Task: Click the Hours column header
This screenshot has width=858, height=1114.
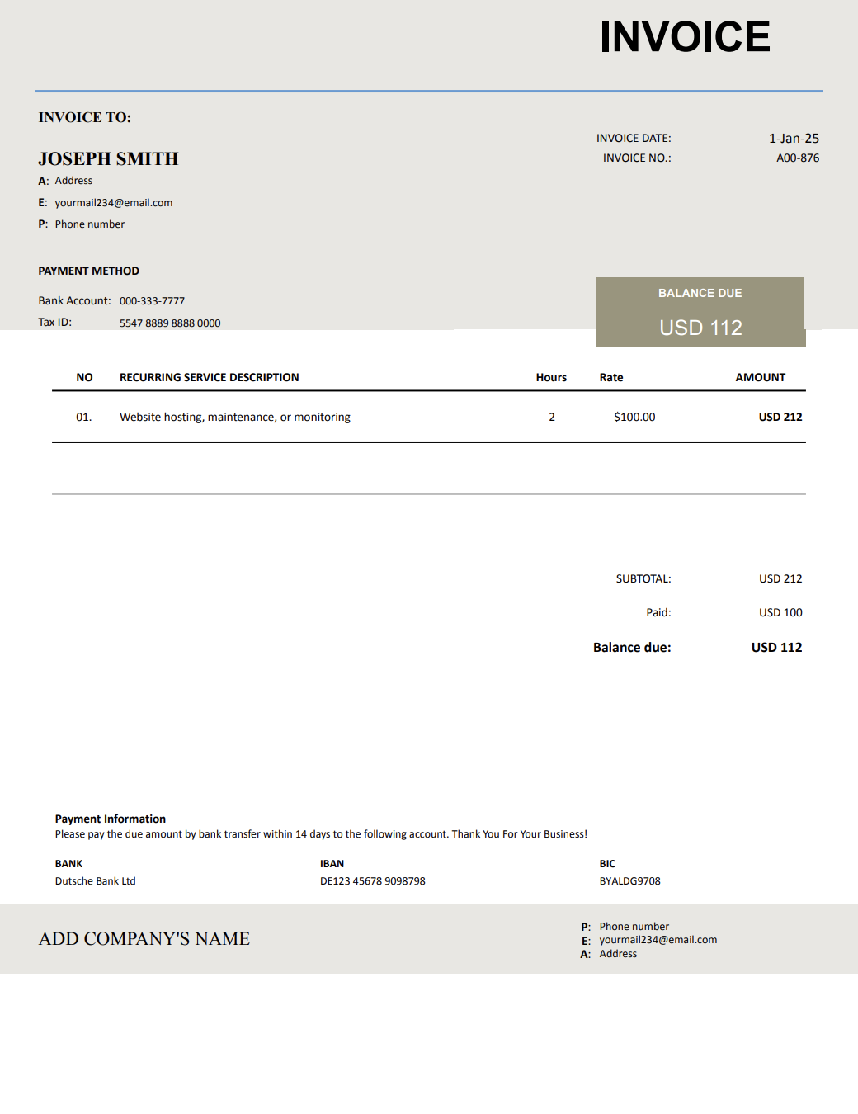Action: point(551,377)
